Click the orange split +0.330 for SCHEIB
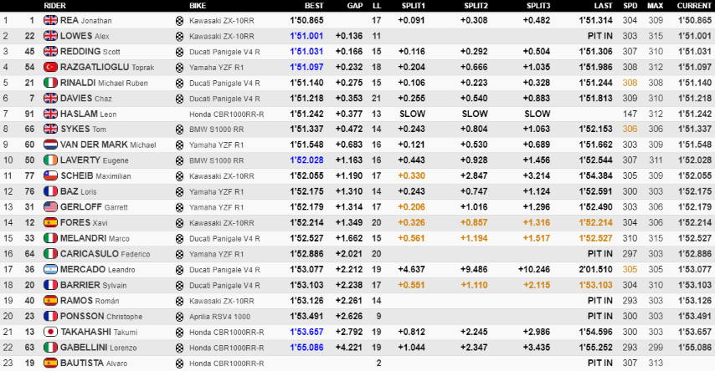 pos(411,175)
